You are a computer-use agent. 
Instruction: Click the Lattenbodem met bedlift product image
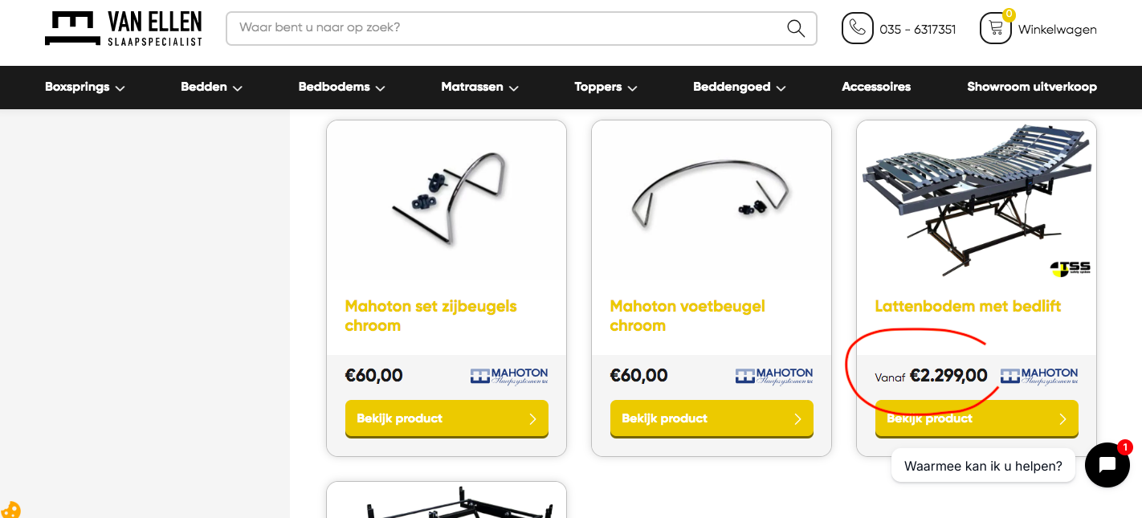[977, 201]
